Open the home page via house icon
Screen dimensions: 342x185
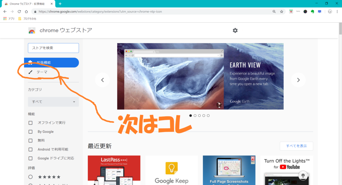pos(26,12)
